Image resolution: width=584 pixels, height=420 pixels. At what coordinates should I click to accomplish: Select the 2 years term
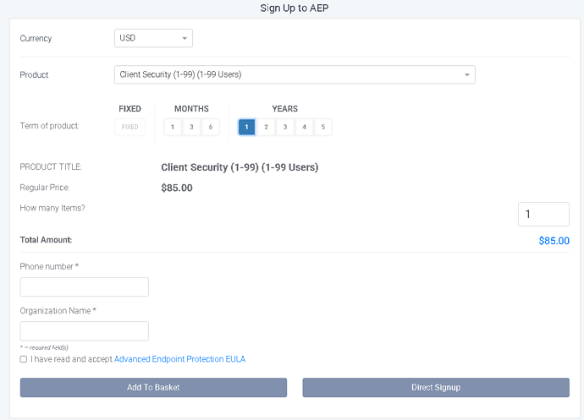pyautogui.click(x=266, y=127)
